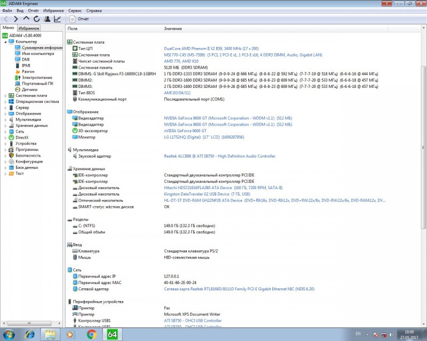The height and width of the screenshot is (341, 427).
Task: Click the Up level arrow in toolbar
Action: point(26,19)
